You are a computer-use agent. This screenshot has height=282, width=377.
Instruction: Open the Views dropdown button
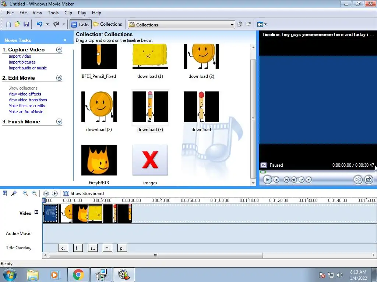point(262,24)
